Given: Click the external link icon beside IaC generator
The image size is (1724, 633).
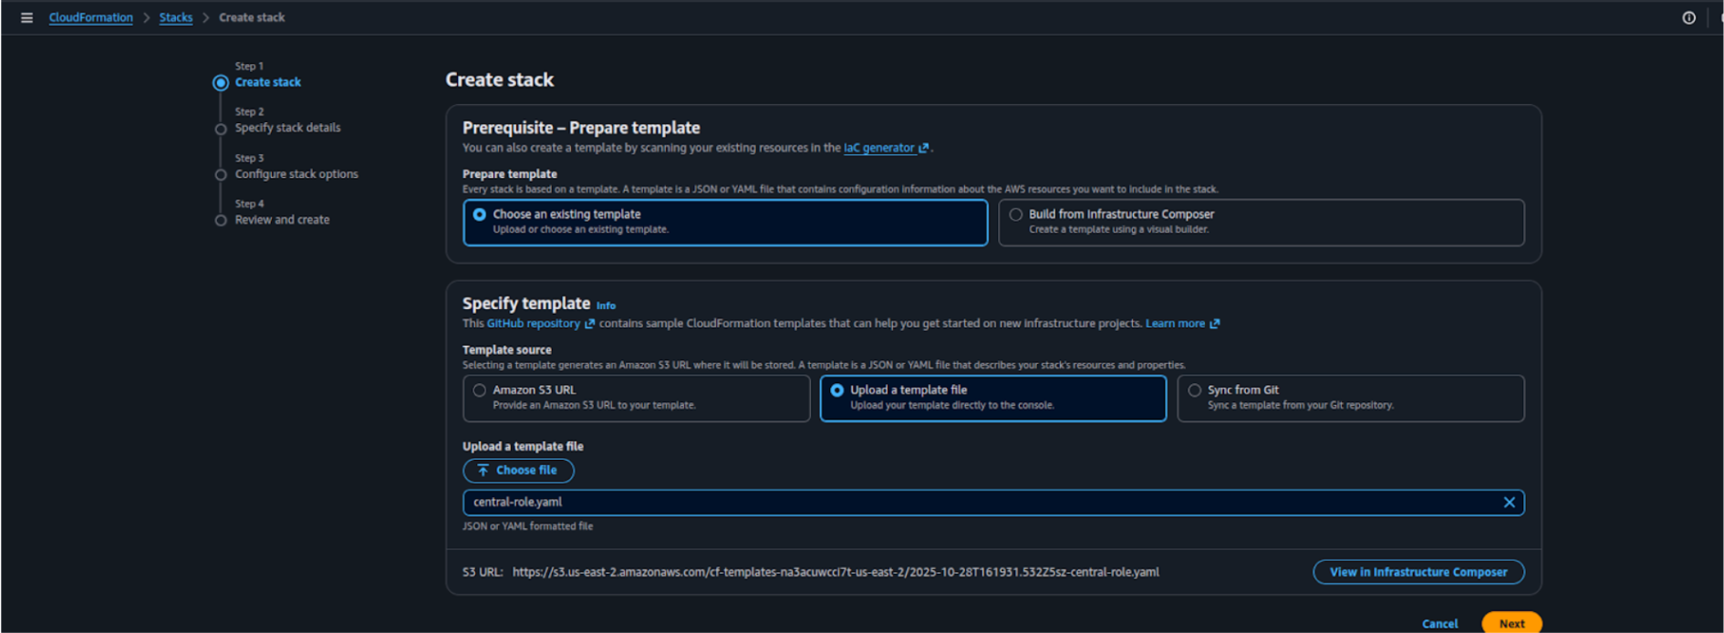Looking at the screenshot, I should (x=924, y=148).
